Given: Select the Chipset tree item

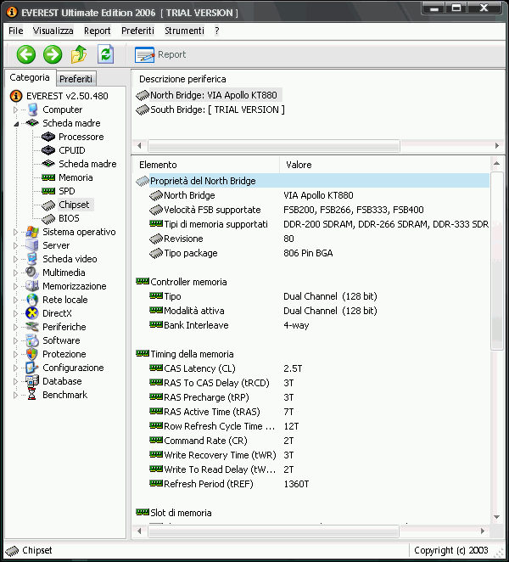Looking at the screenshot, I should [74, 205].
